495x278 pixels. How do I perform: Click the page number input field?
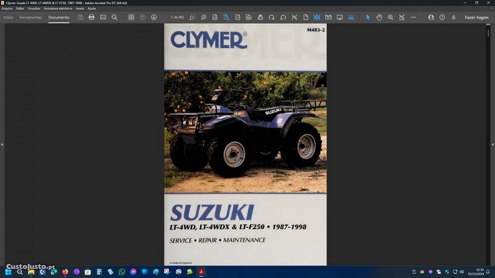178,17
